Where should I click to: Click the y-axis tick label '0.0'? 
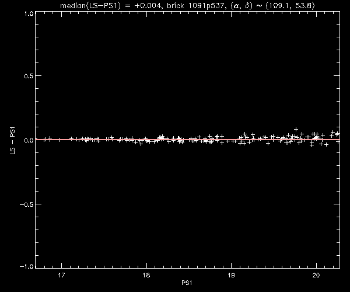coord(29,140)
